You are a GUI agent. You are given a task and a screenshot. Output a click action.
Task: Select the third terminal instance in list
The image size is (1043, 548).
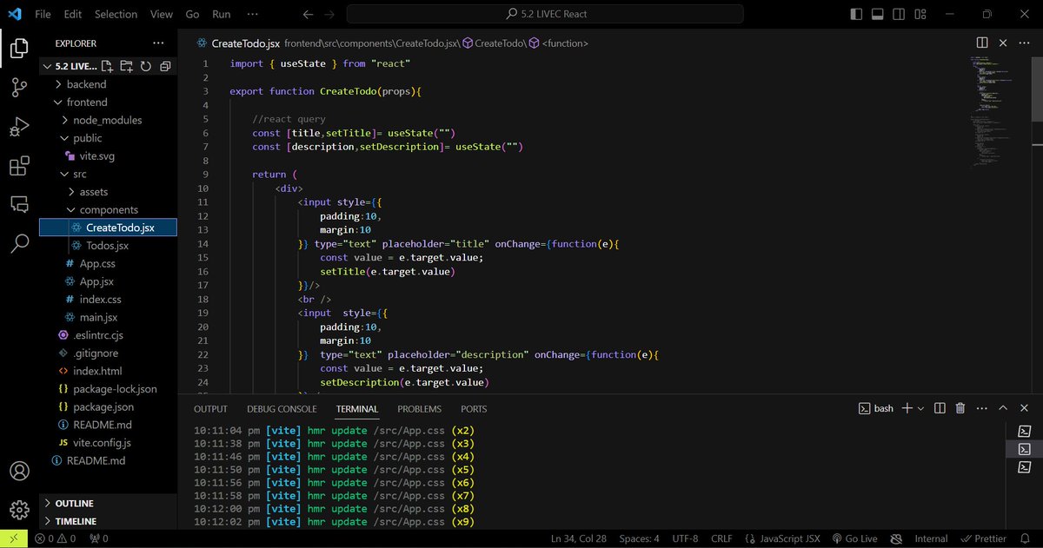[x=1025, y=467]
